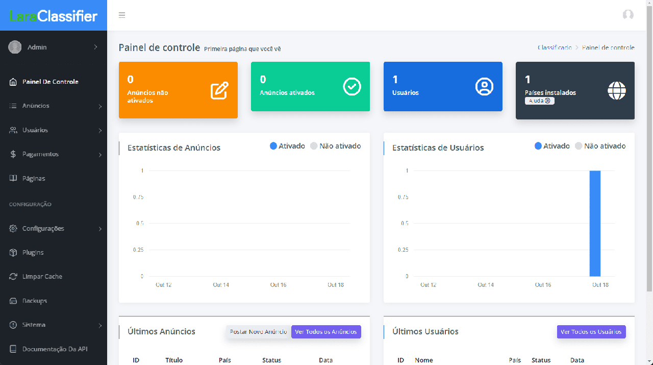The width and height of the screenshot is (653, 365).
Task: Click the Pagamentos dollar icon
Action: click(x=13, y=154)
